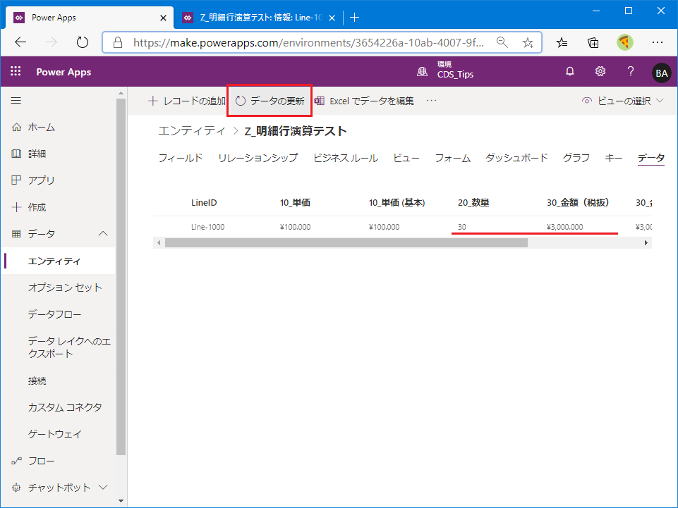Open more commands ellipsis in toolbar
This screenshot has width=678, height=508.
[x=432, y=101]
